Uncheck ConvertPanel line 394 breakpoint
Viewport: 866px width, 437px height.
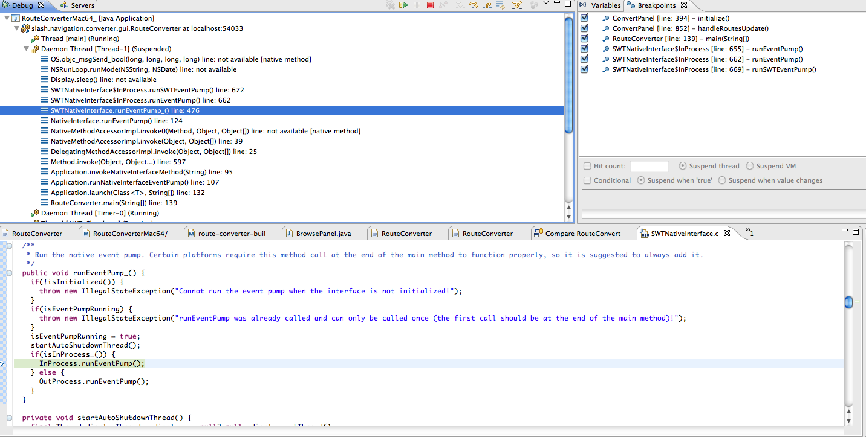click(584, 18)
